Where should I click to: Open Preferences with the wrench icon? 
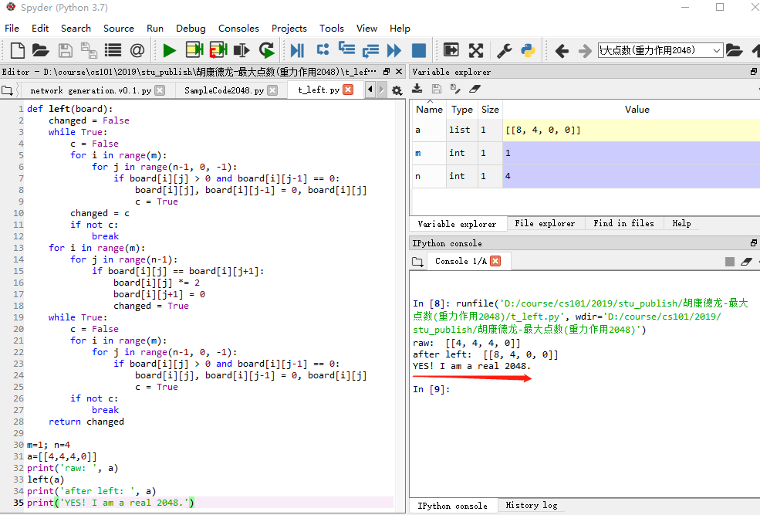coord(505,50)
